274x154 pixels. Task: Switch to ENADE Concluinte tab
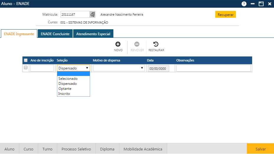[55, 34]
